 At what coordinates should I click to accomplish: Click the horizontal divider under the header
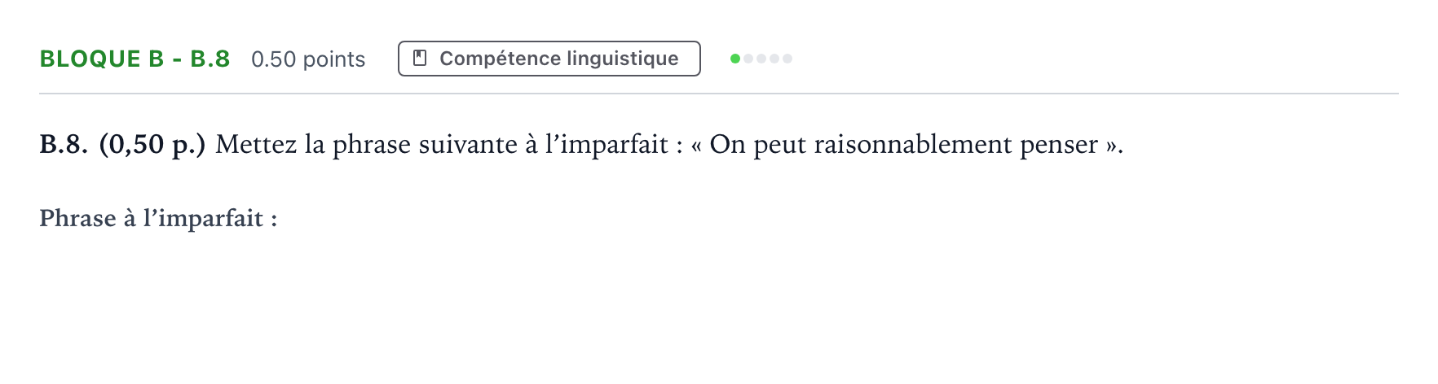click(719, 94)
